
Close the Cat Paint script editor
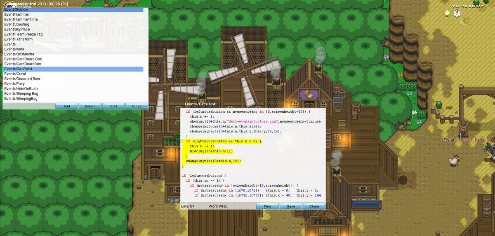click(314, 206)
